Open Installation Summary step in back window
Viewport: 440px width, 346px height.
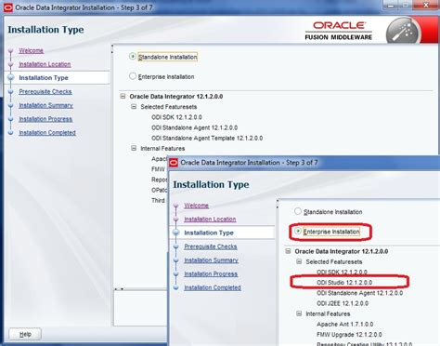45,105
